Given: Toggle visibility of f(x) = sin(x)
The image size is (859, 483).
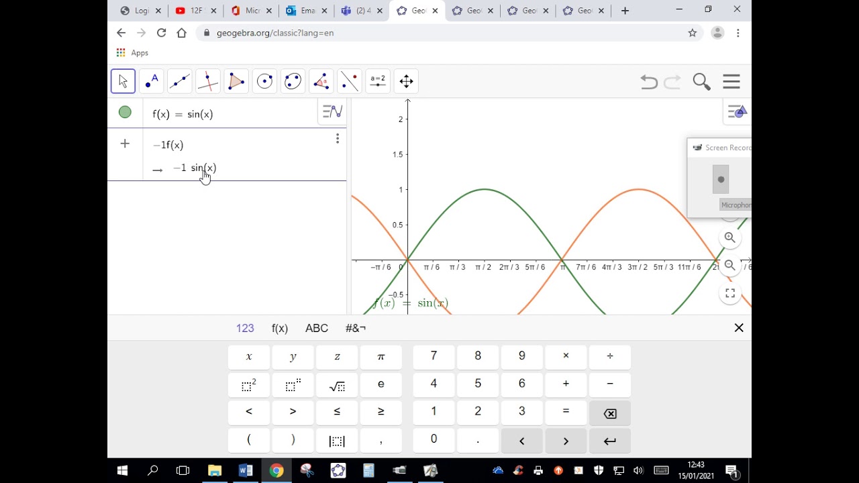Looking at the screenshot, I should click(x=125, y=113).
